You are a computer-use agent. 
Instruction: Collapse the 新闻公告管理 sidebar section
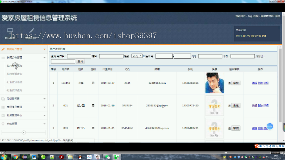tap(24, 58)
